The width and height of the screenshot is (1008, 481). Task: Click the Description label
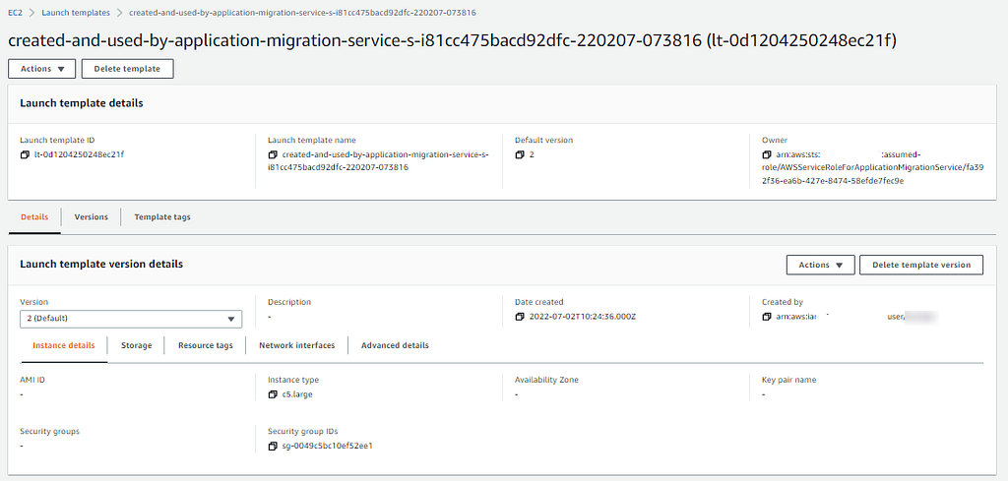[289, 302]
